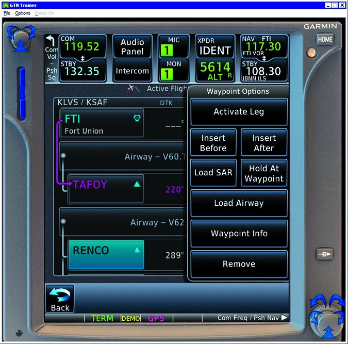This screenshot has height=344, width=348.
Task: Select Activate Leg option
Action: pos(239,112)
